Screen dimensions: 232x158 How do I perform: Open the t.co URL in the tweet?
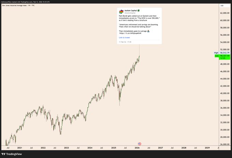(130, 34)
